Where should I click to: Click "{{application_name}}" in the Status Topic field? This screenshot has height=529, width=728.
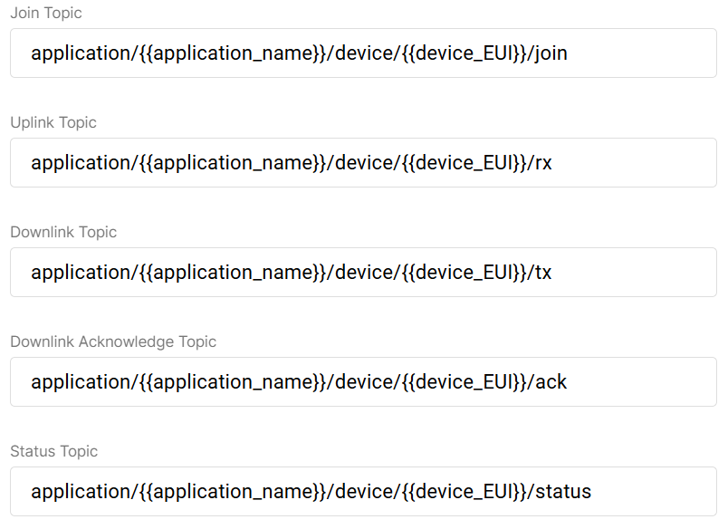coord(231,491)
